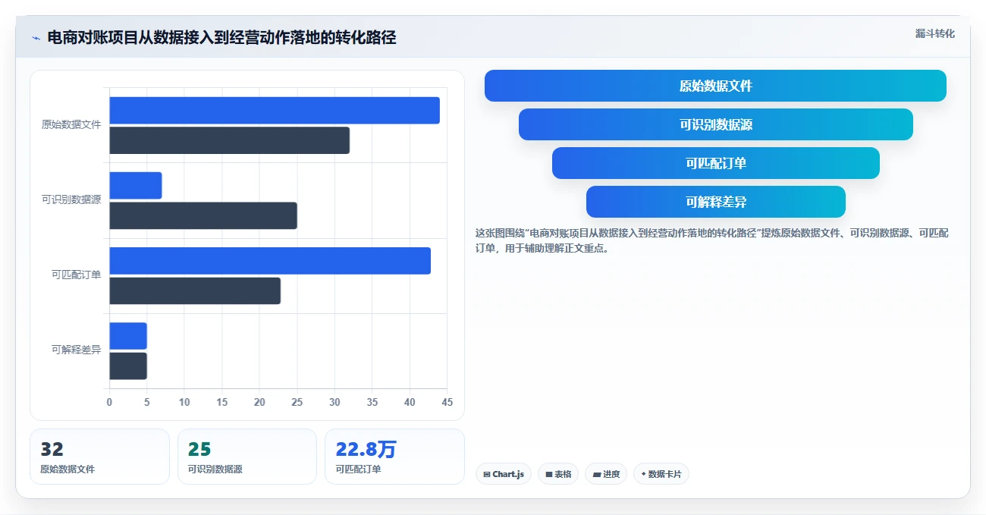Viewport: 986px width, 515px height.
Task: Click the dark bar for 原始数据文件
Action: pyautogui.click(x=229, y=140)
